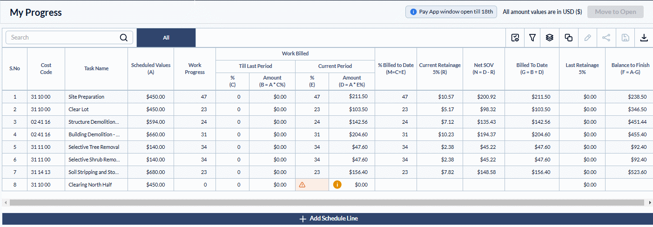Image resolution: width=653 pixels, height=227 pixels.
Task: Click Clearing North Half task name
Action: [90, 185]
